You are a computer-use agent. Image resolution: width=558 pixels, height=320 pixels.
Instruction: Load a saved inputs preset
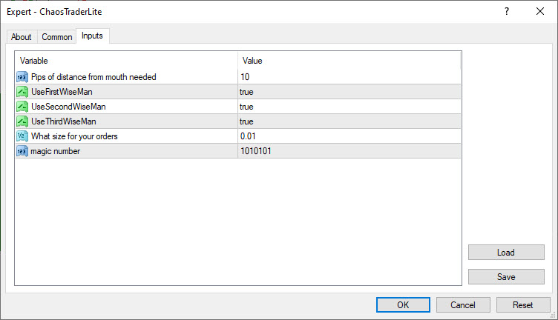pos(505,253)
